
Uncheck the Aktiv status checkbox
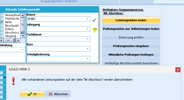[x=2, y=22]
